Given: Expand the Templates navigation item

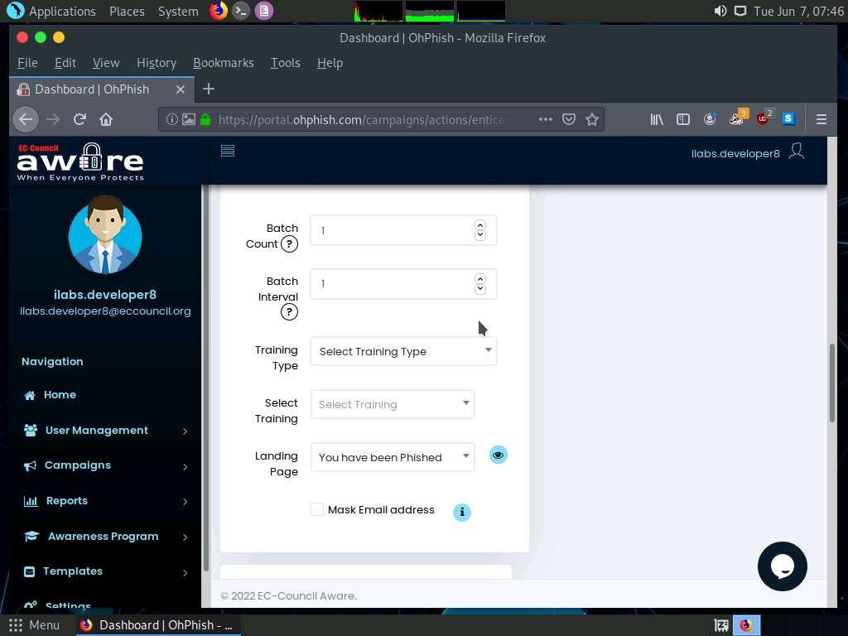Looking at the screenshot, I should [x=105, y=571].
